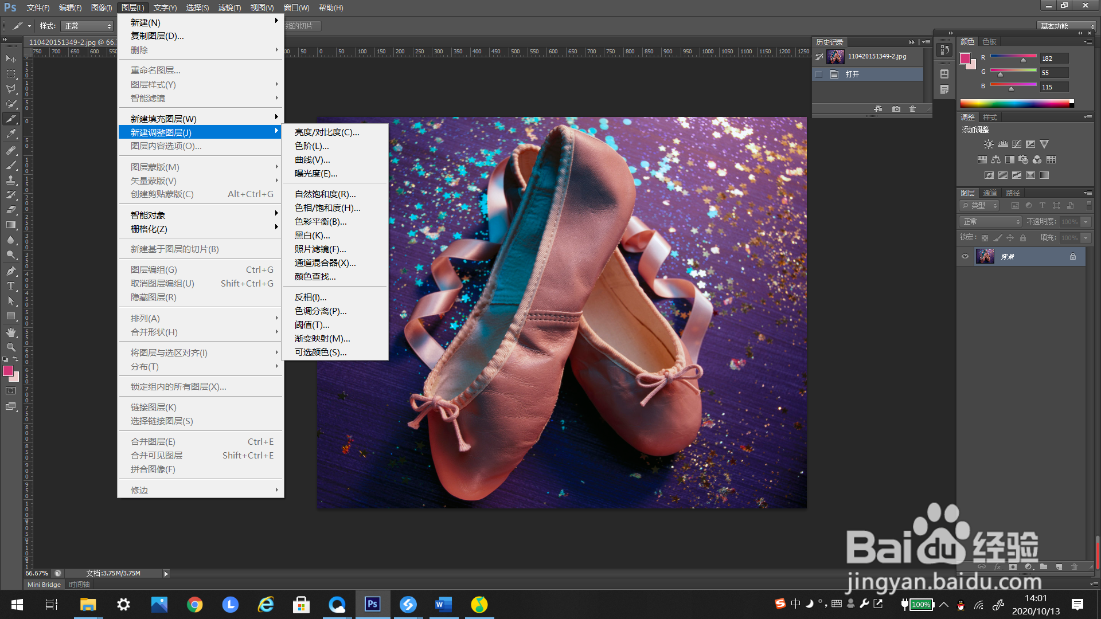The image size is (1101, 619).
Task: Select the Eyedropper tool
Action: point(11,134)
